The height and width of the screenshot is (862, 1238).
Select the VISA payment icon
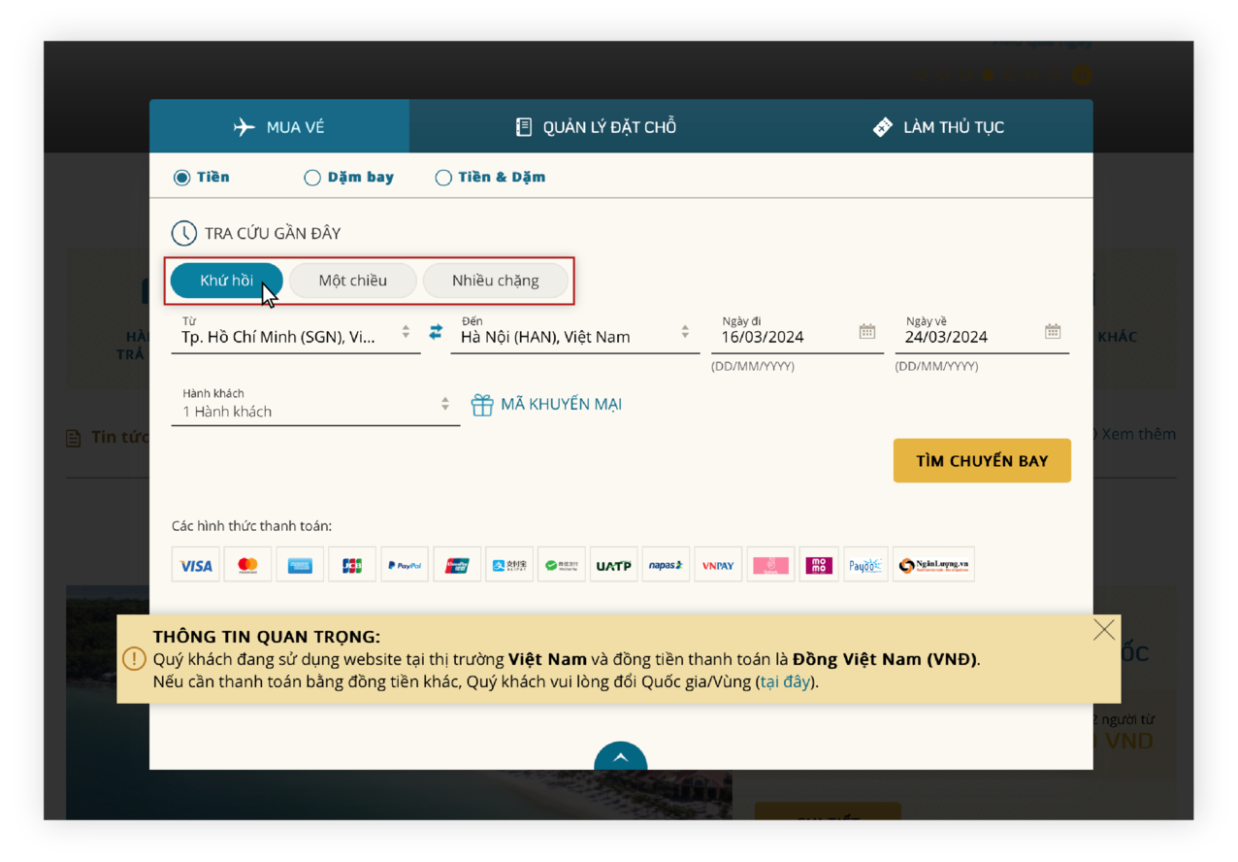click(x=195, y=564)
